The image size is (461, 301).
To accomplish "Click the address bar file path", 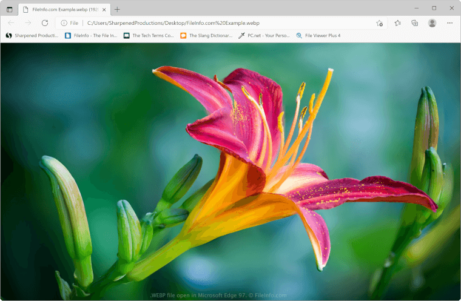I will point(173,23).
